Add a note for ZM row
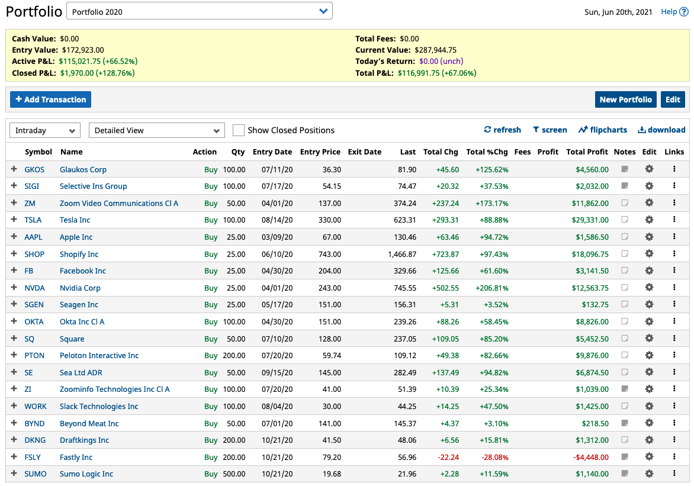Viewport: 694px width, 486px height. (x=625, y=202)
